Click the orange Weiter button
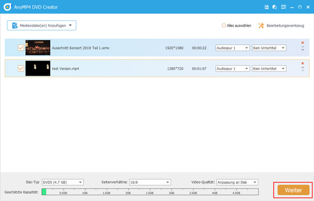Viewport: 314px width, 201px height. 294,190
